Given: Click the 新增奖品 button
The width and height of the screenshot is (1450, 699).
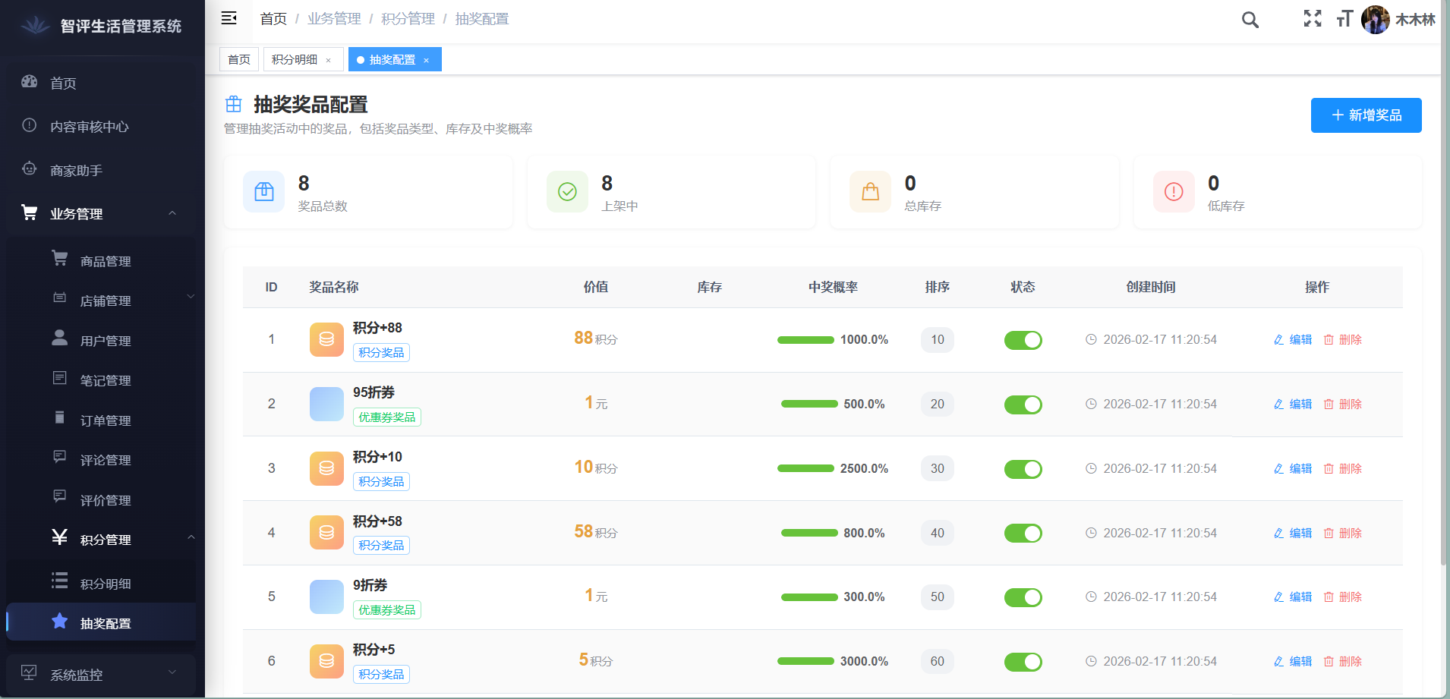Looking at the screenshot, I should pos(1366,115).
